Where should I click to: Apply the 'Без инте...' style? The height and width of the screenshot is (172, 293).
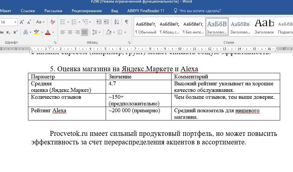pos(193,27)
